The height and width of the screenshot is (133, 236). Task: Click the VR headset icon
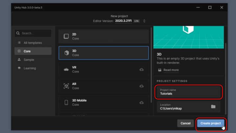click(66, 69)
